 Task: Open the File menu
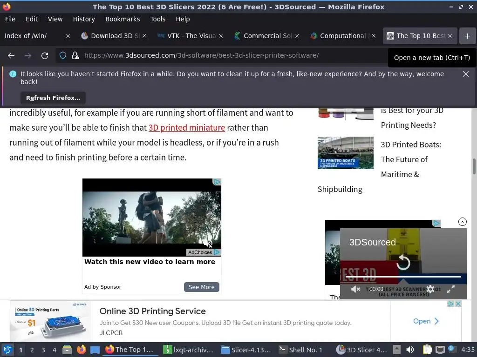[10, 19]
